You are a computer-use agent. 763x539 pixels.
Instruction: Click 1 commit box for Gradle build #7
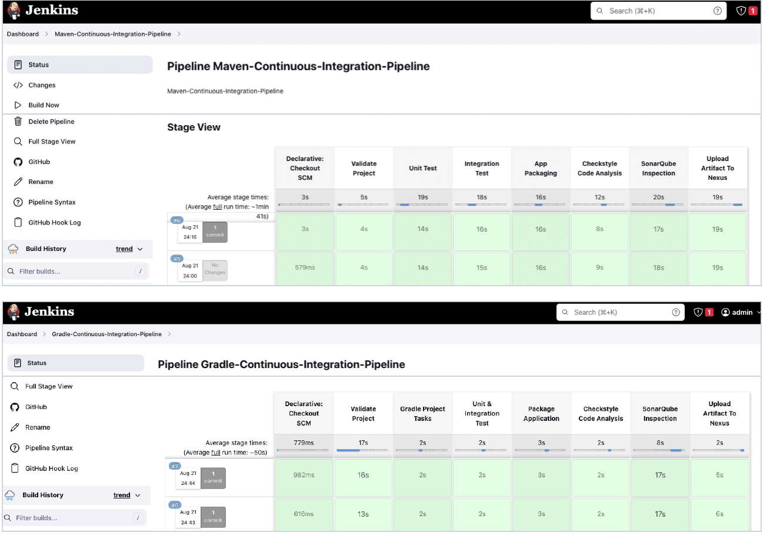[213, 477]
